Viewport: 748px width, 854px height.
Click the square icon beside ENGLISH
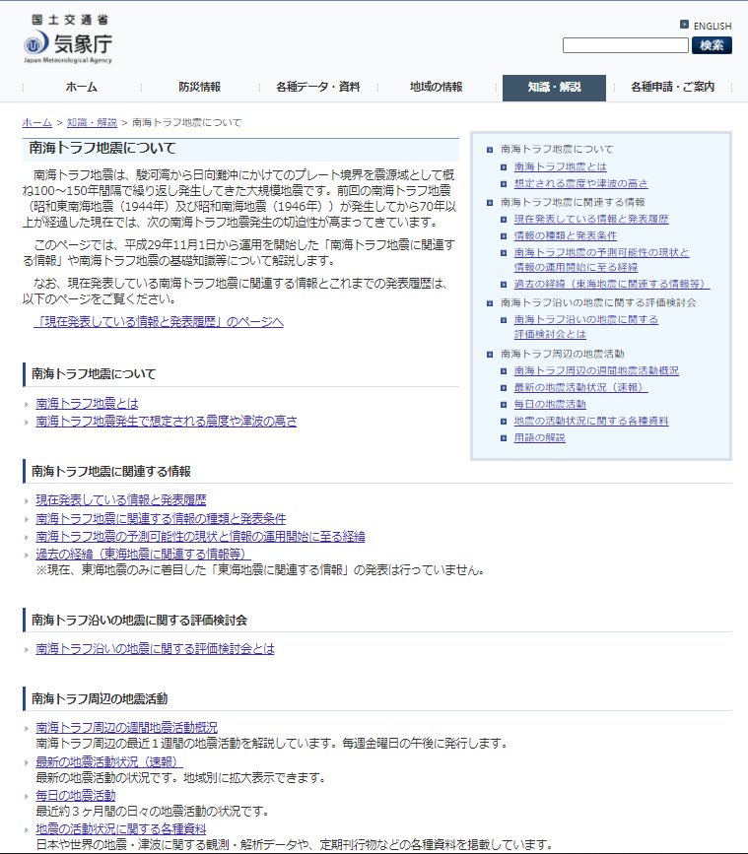pos(684,25)
